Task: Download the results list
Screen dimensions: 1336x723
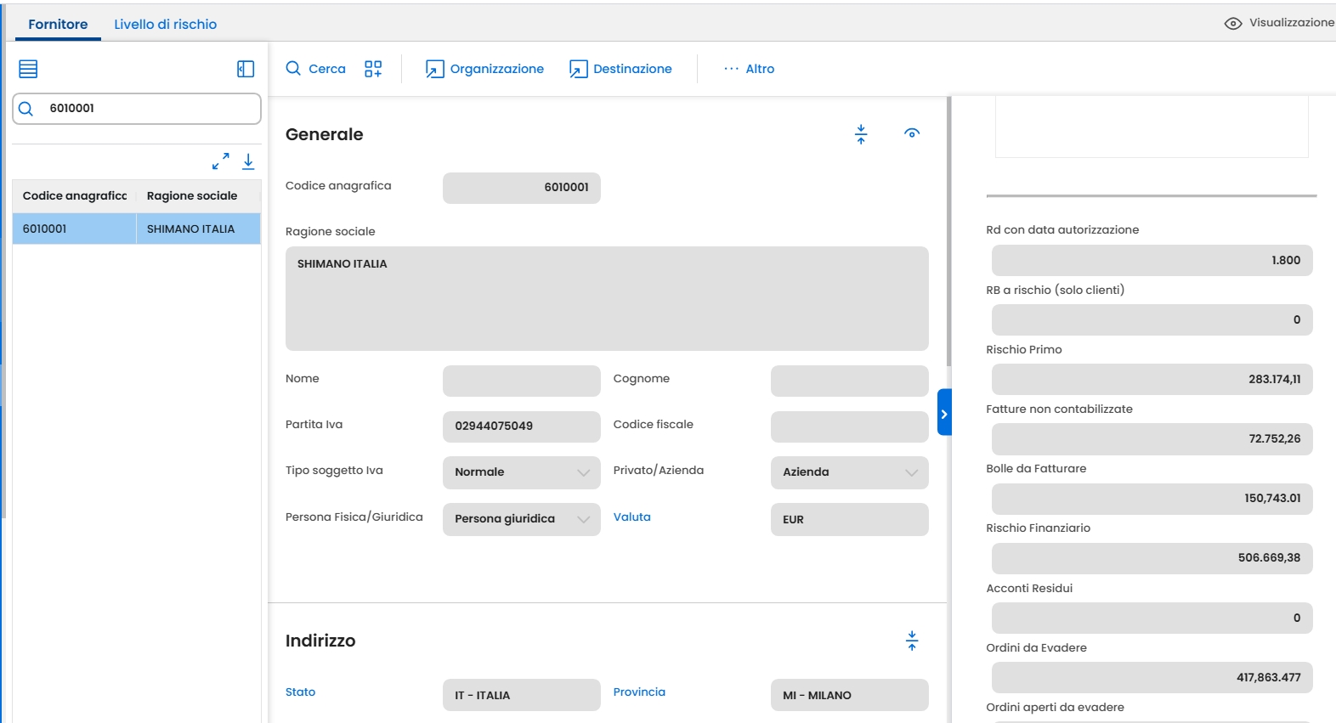Action: pyautogui.click(x=248, y=161)
